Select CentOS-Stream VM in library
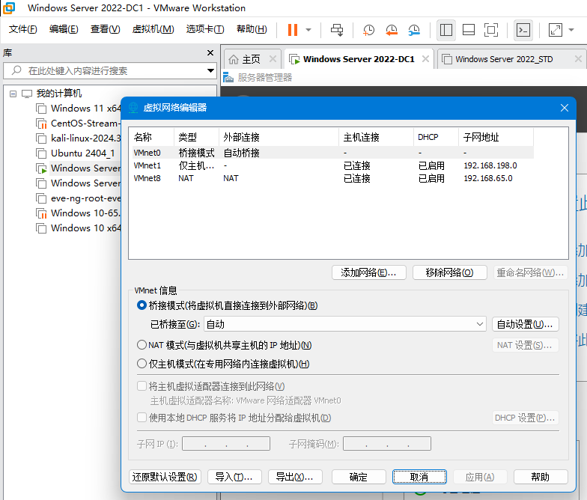The image size is (587, 500). click(79, 124)
